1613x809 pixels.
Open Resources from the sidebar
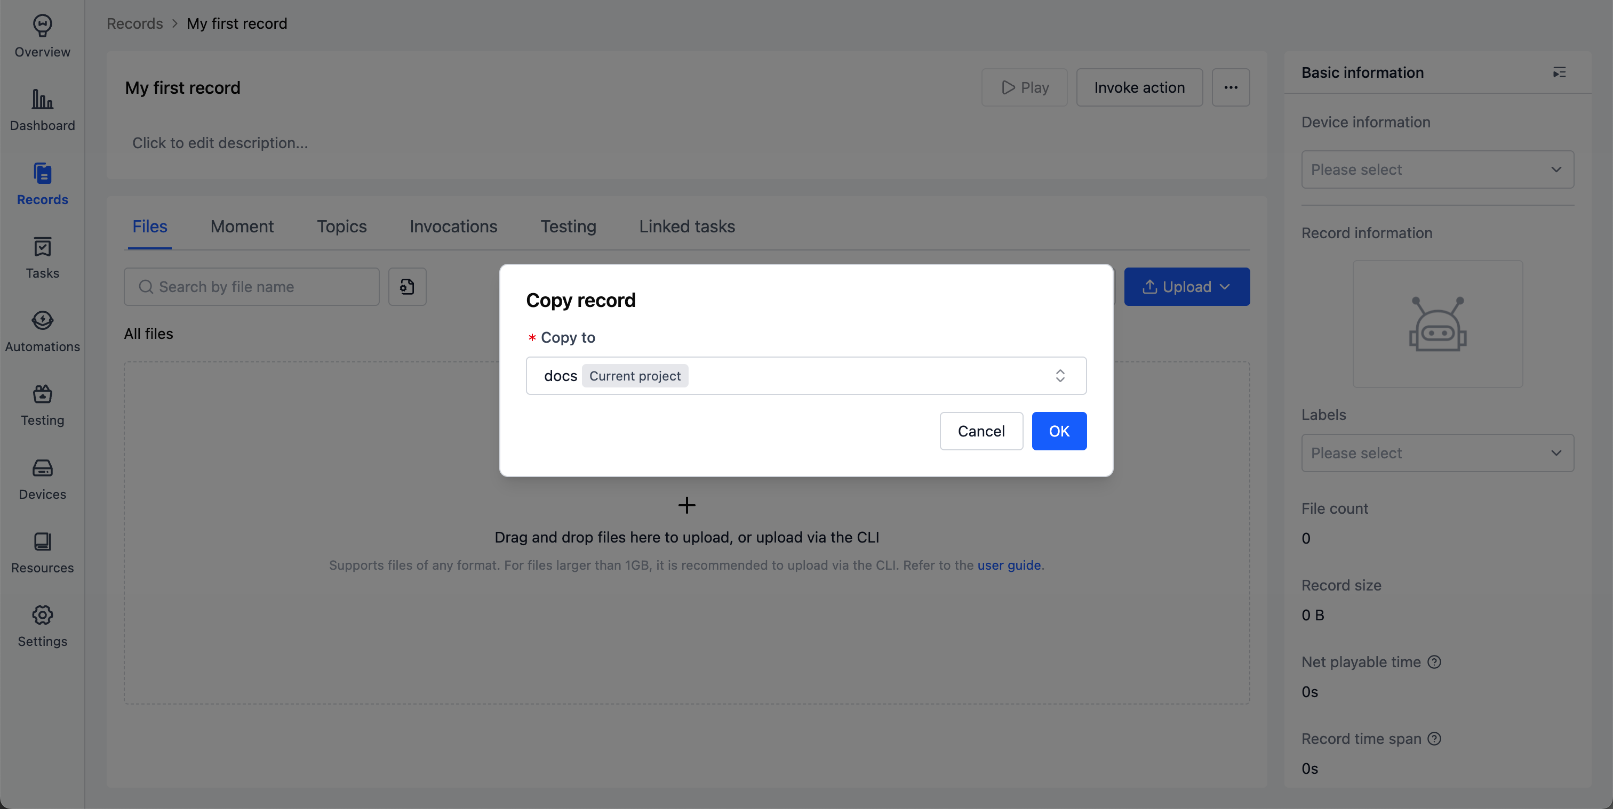coord(42,552)
